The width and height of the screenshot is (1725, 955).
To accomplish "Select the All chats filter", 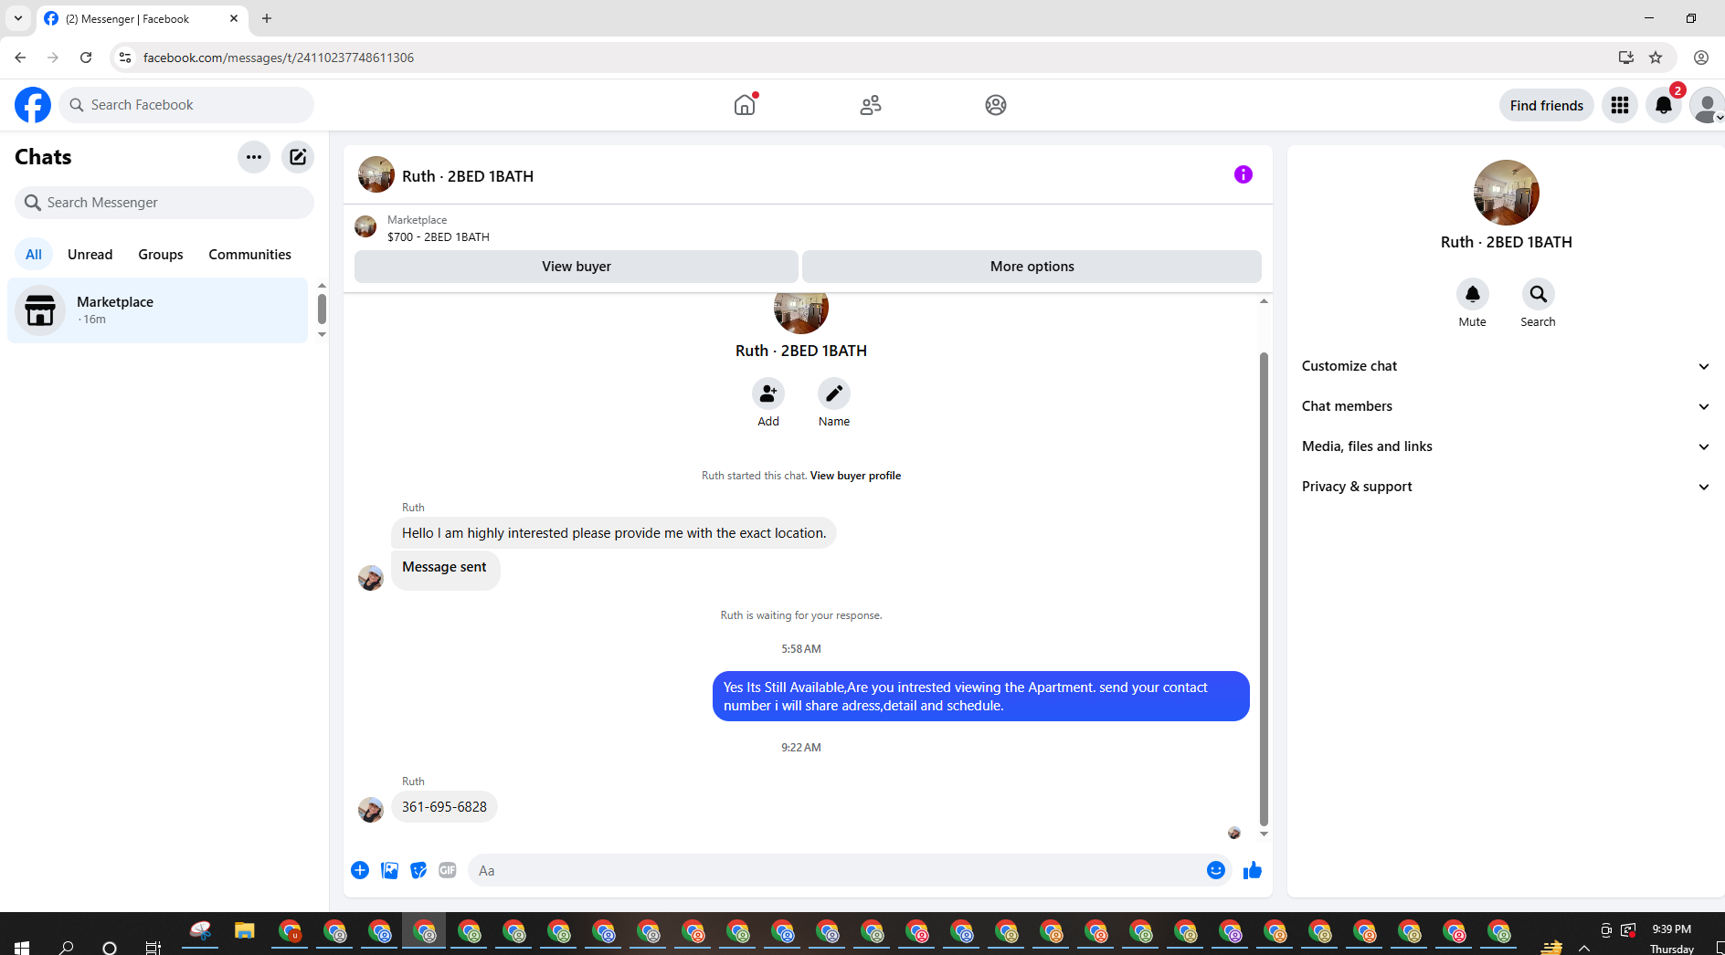I will coord(34,255).
